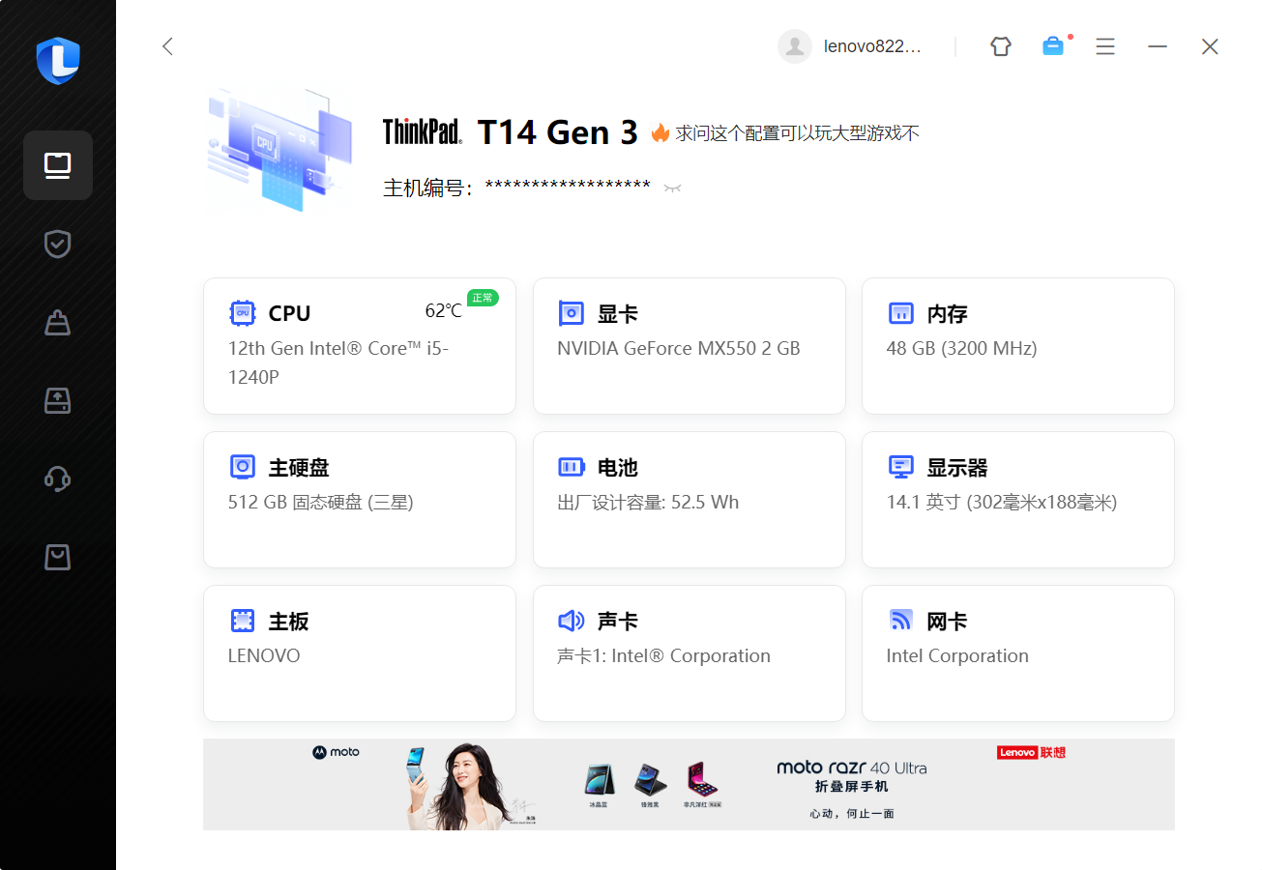Click the user avatar icon

(x=795, y=46)
